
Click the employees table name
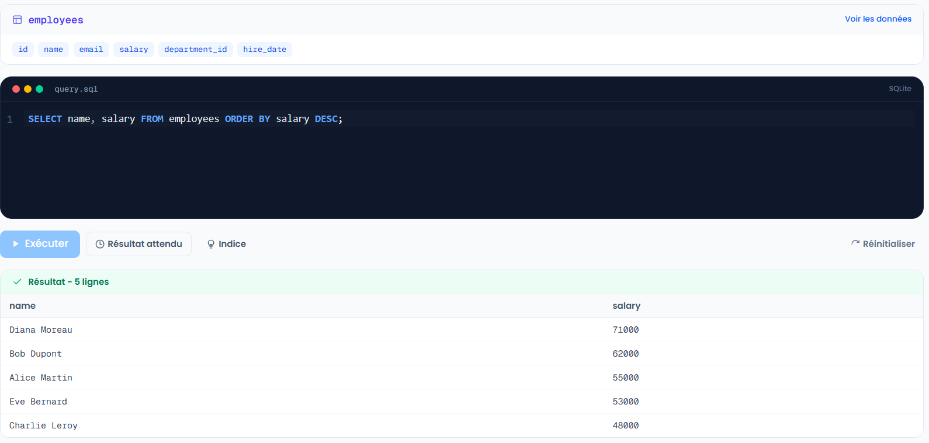point(56,20)
